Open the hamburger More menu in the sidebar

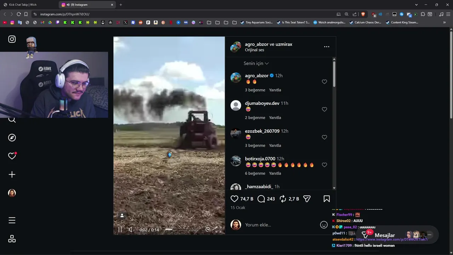pos(12,220)
